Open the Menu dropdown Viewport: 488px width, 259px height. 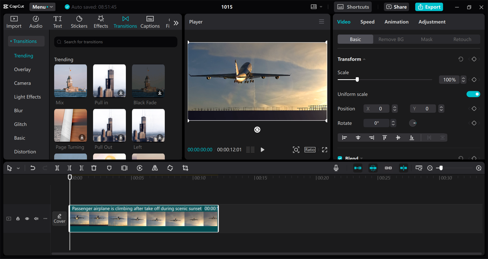(x=42, y=7)
